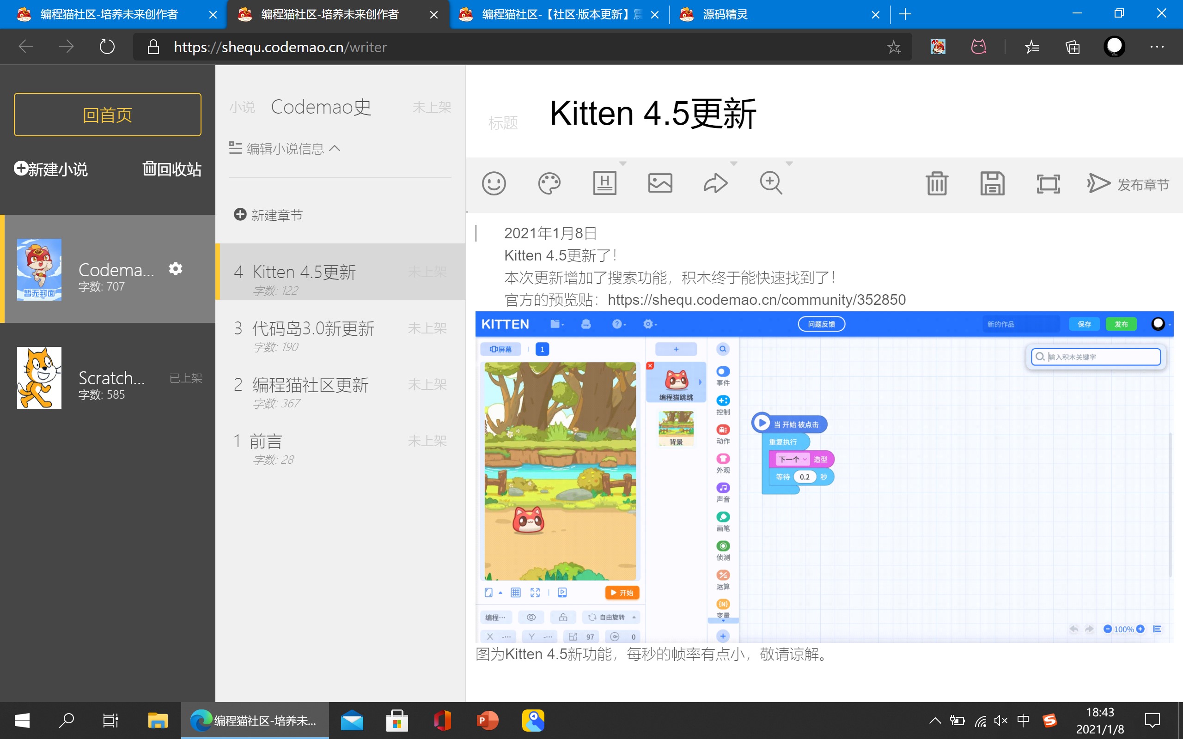
Task: Click browser back arrow
Action: click(26, 47)
